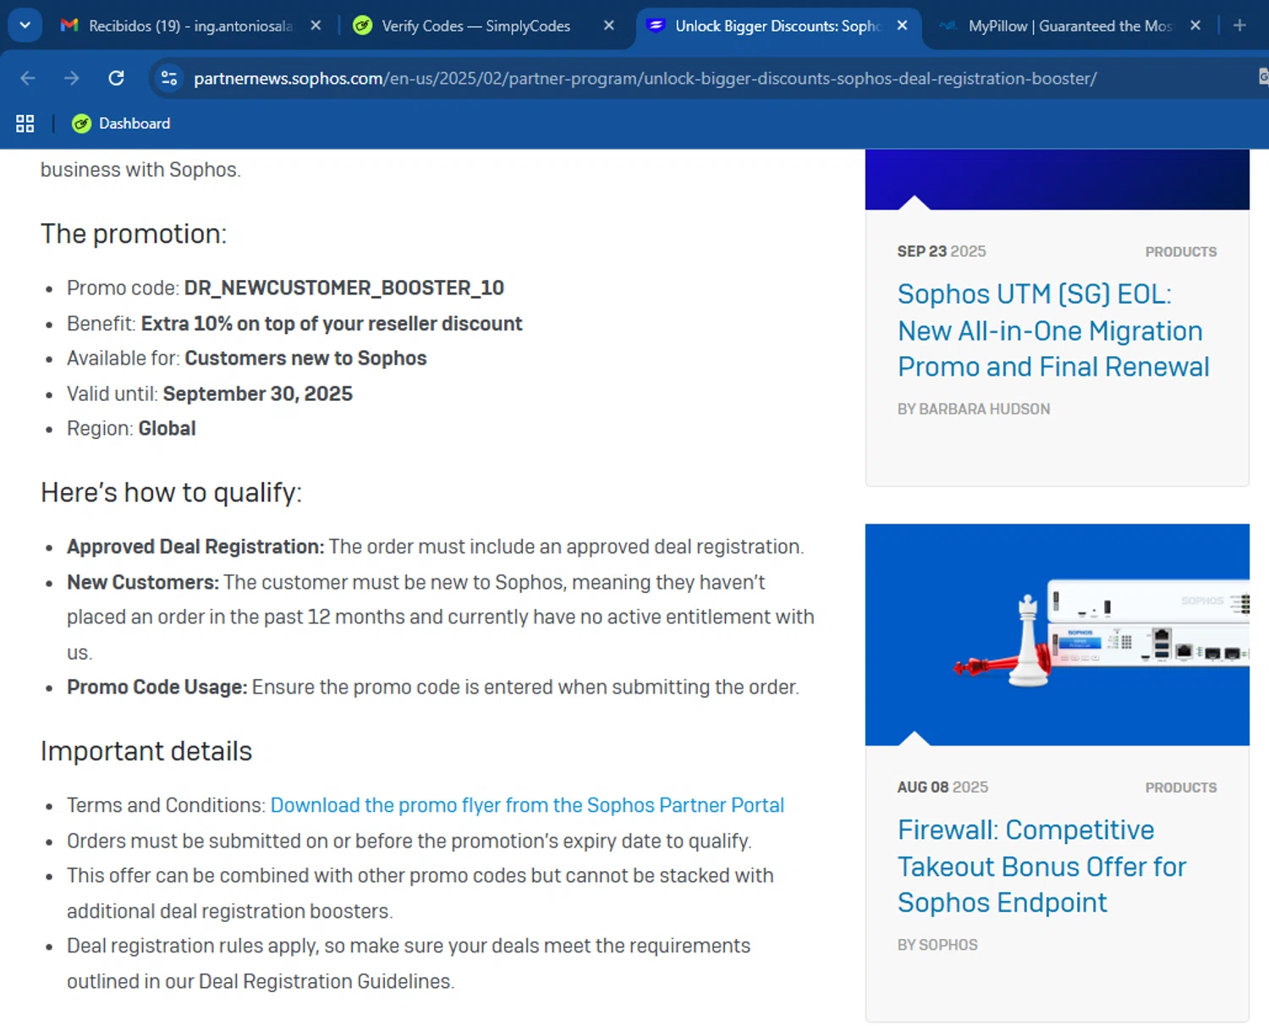
Task: Open the apps grid in bookmarks bar
Action: coord(25,123)
